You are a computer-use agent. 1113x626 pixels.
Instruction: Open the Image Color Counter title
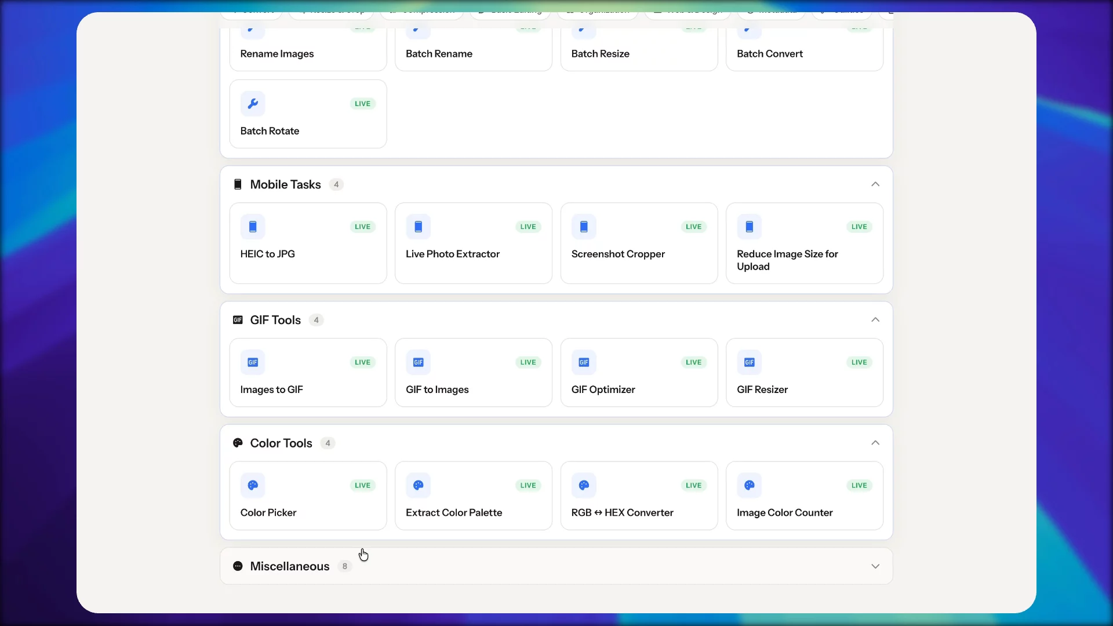pyautogui.click(x=784, y=512)
